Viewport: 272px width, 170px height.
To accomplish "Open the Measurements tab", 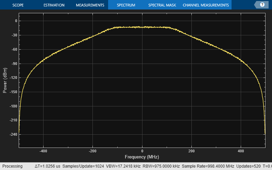I will pos(90,5).
